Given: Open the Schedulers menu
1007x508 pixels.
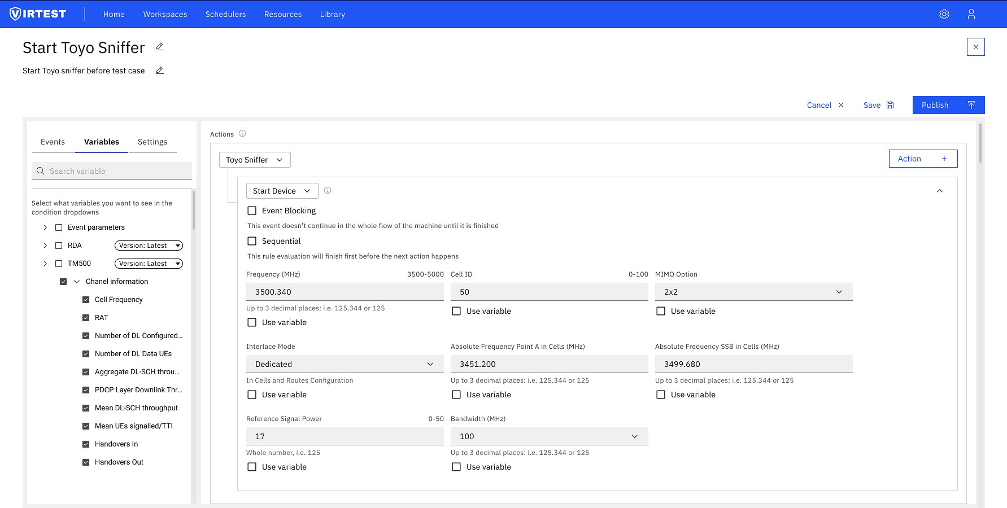Looking at the screenshot, I should point(225,14).
